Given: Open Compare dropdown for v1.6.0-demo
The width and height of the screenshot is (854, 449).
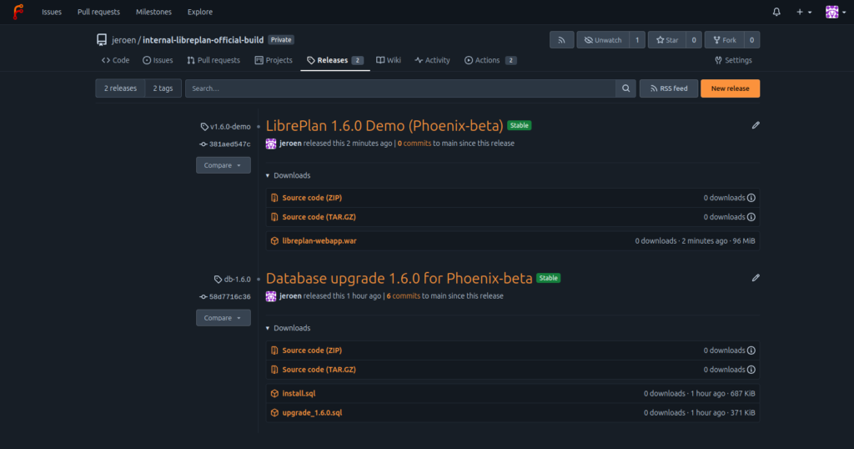Looking at the screenshot, I should [x=223, y=165].
